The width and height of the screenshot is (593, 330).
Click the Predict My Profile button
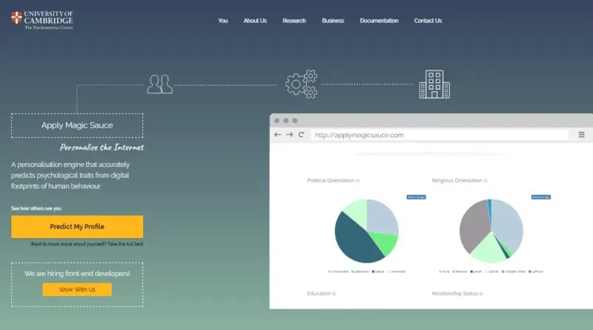77,227
